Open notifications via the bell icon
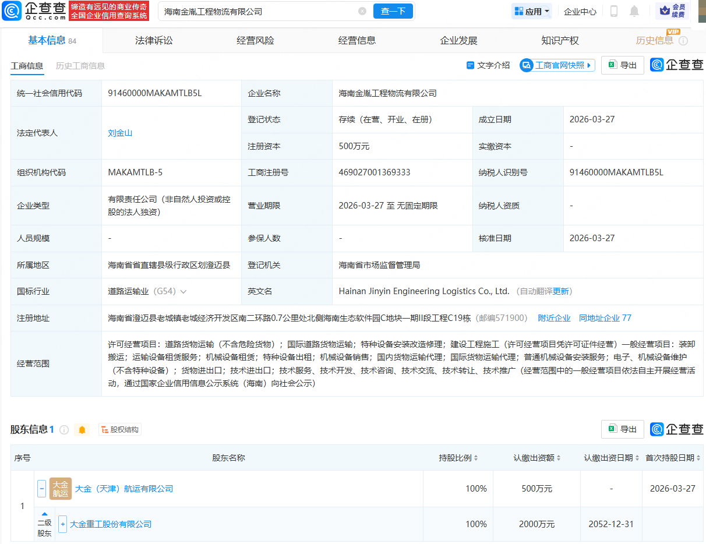 click(x=634, y=10)
